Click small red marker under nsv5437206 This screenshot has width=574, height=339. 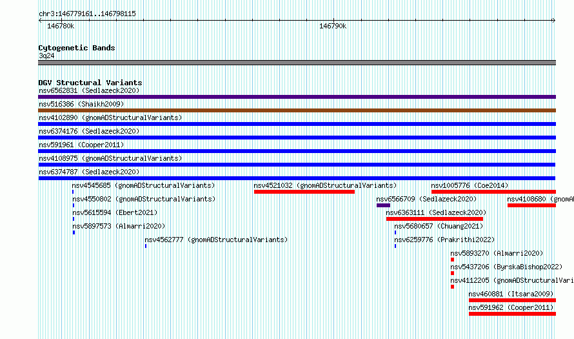[453, 273]
